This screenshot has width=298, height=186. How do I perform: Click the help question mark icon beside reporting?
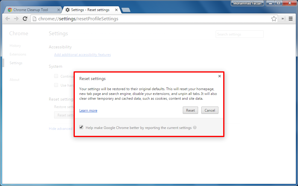tap(195, 127)
